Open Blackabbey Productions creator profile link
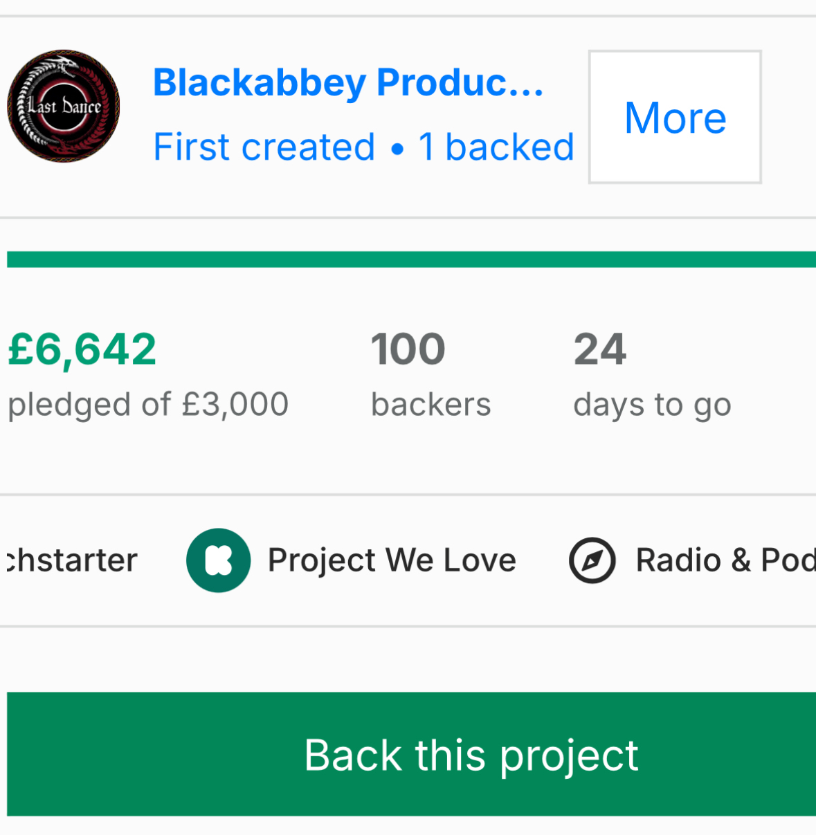 pyautogui.click(x=348, y=83)
